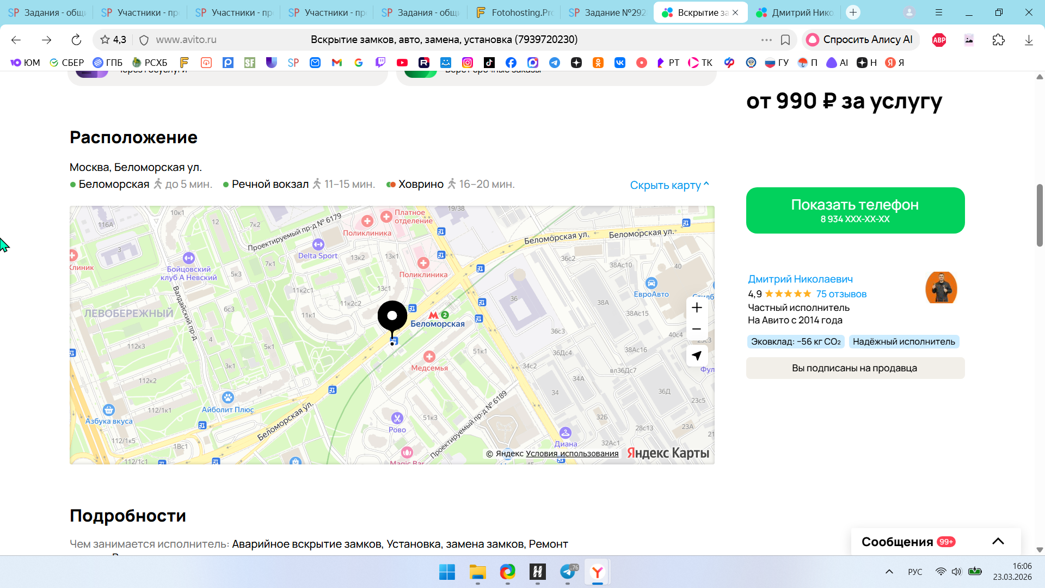Screen dimensions: 1045x588
Task: Click the map geolocation arrow button
Action: (x=697, y=356)
